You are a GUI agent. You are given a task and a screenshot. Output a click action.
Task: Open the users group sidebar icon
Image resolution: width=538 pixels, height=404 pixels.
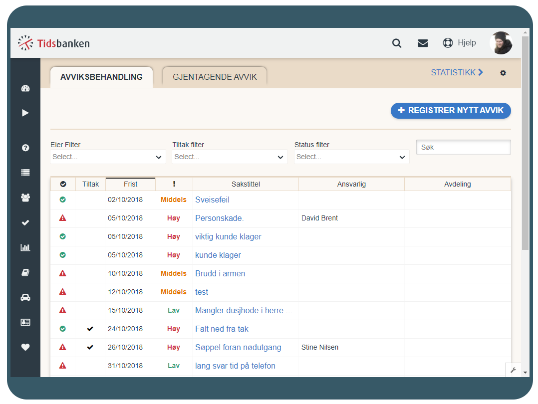[x=25, y=198]
